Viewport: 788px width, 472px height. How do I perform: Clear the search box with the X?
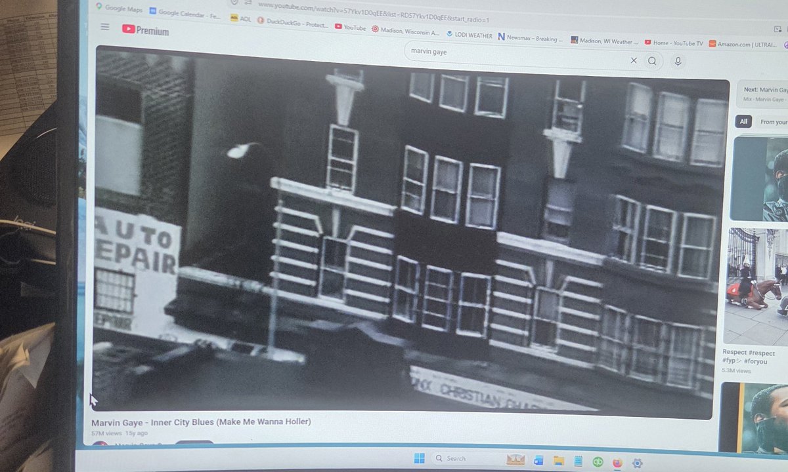coord(634,60)
